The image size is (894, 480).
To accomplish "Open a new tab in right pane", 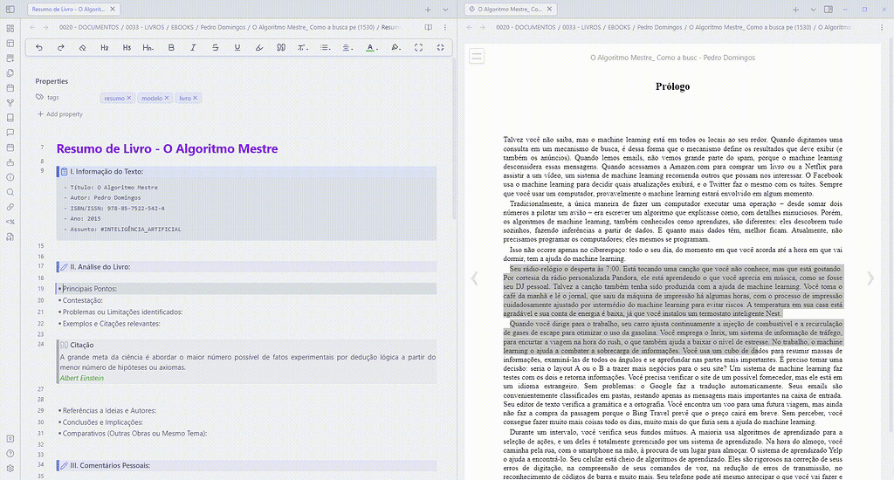I will [x=795, y=10].
